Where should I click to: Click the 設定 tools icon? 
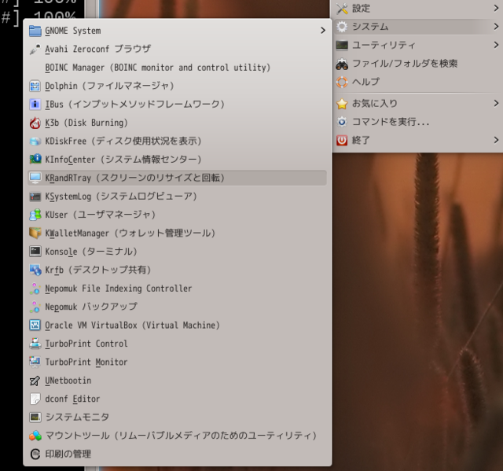tap(342, 9)
